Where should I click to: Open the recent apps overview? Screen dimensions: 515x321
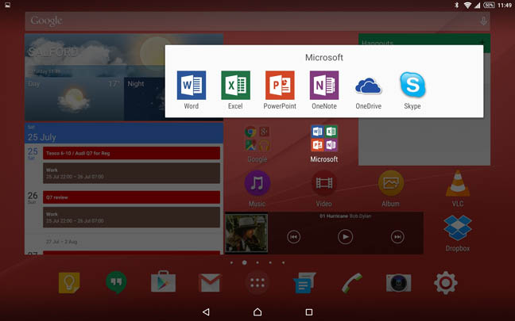[x=309, y=311]
